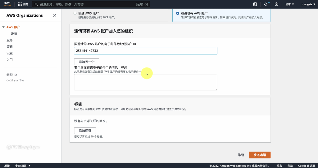318x168 pixels.
Task: Open the help question-mark icon
Action: coord(276,4)
